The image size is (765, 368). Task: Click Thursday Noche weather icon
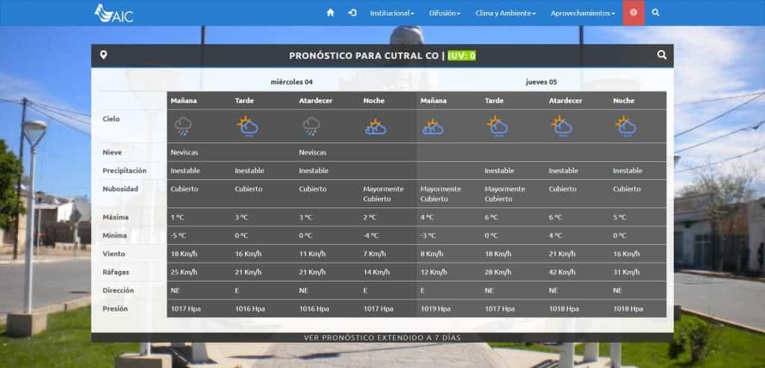point(625,127)
